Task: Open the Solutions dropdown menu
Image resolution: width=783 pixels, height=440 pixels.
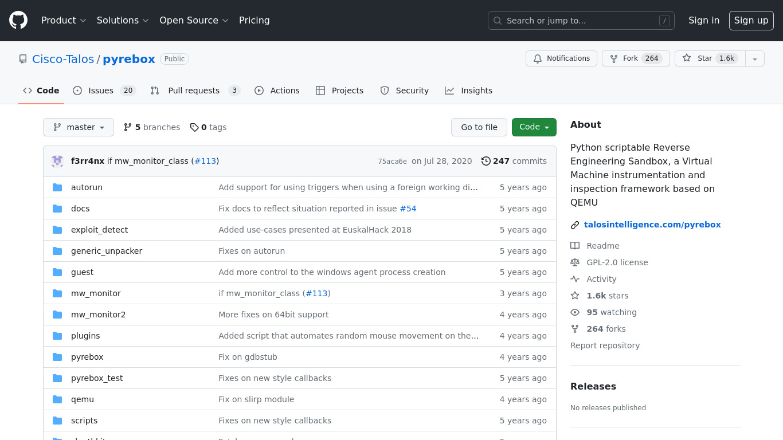Action: [123, 21]
